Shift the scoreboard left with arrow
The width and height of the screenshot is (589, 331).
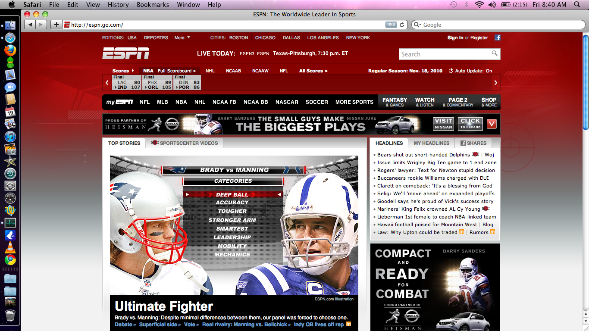click(x=107, y=82)
